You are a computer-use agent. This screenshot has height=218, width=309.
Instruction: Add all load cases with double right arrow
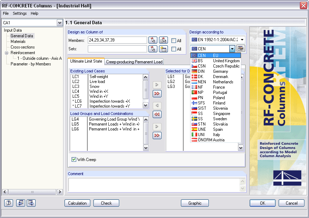(x=157, y=94)
